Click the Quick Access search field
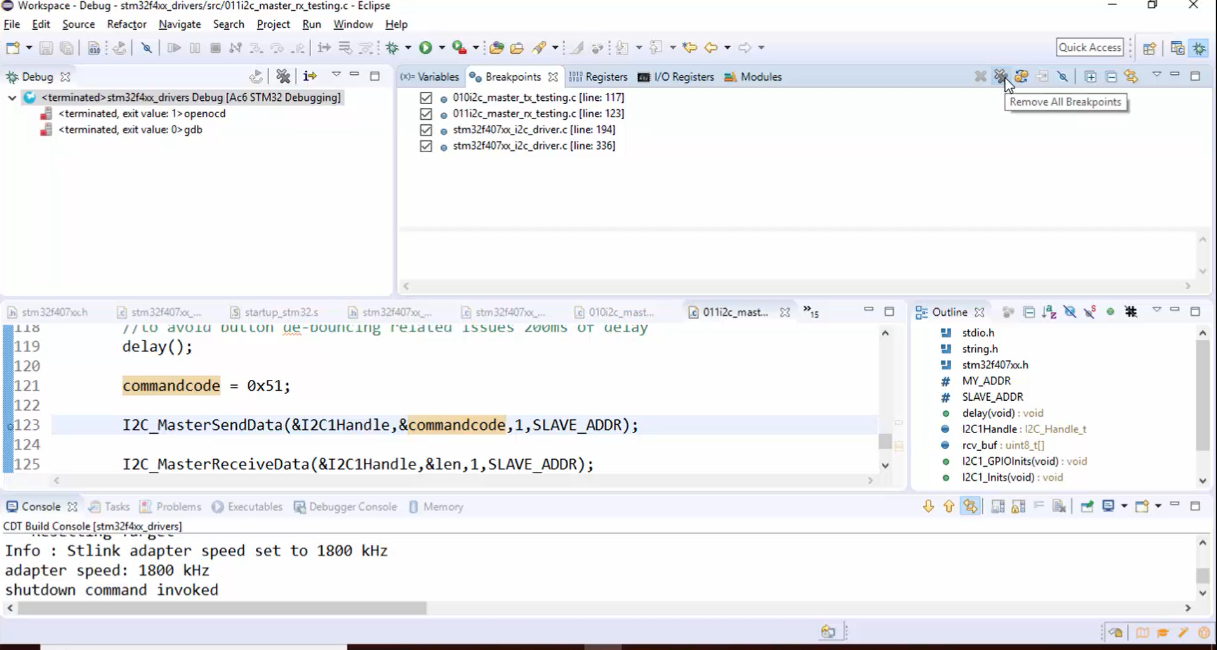Screen dimensions: 1217x650 [1089, 48]
